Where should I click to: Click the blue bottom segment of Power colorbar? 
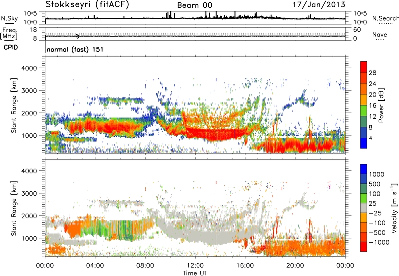[x=364, y=143]
